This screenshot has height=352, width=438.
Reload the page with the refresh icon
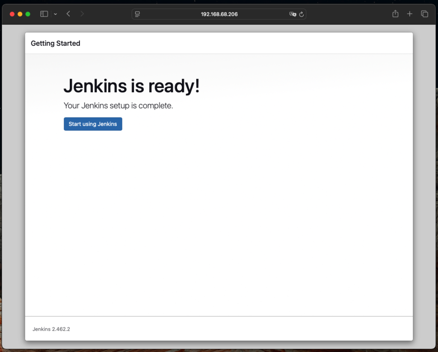(302, 14)
